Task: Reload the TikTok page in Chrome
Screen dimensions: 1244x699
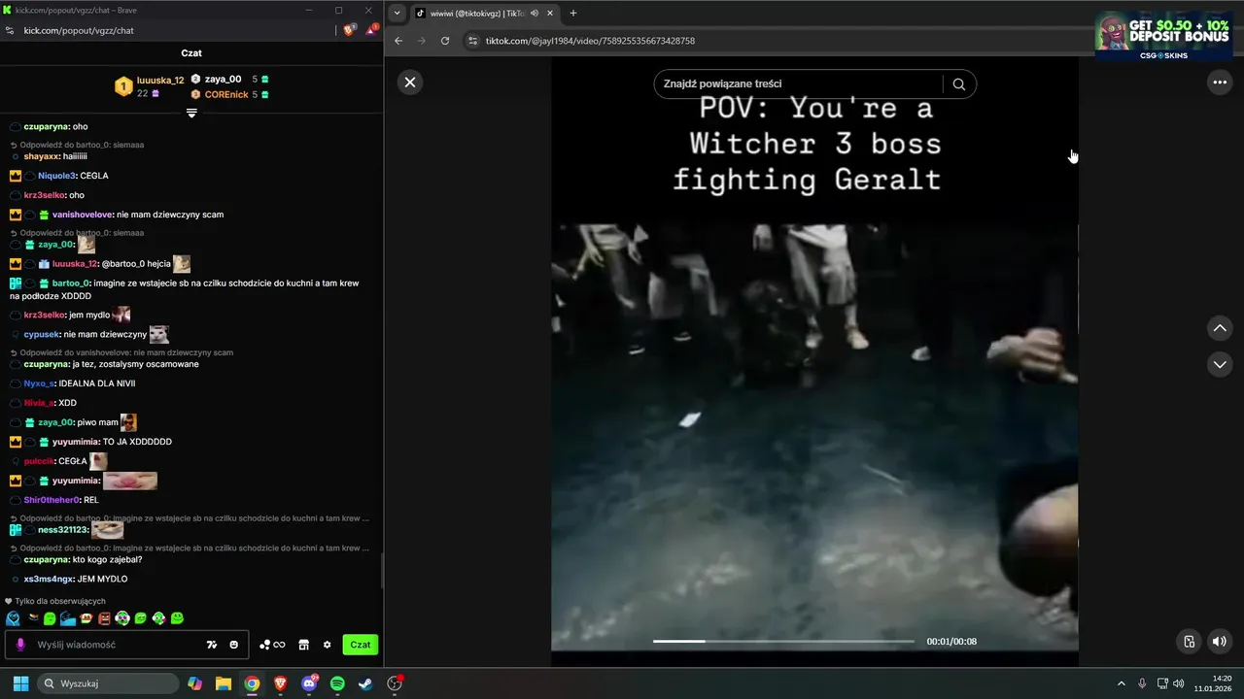Action: [x=445, y=41]
